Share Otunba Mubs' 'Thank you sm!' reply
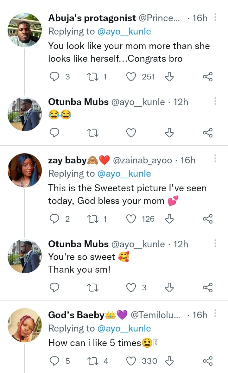This screenshot has height=373, width=228. click(x=207, y=288)
